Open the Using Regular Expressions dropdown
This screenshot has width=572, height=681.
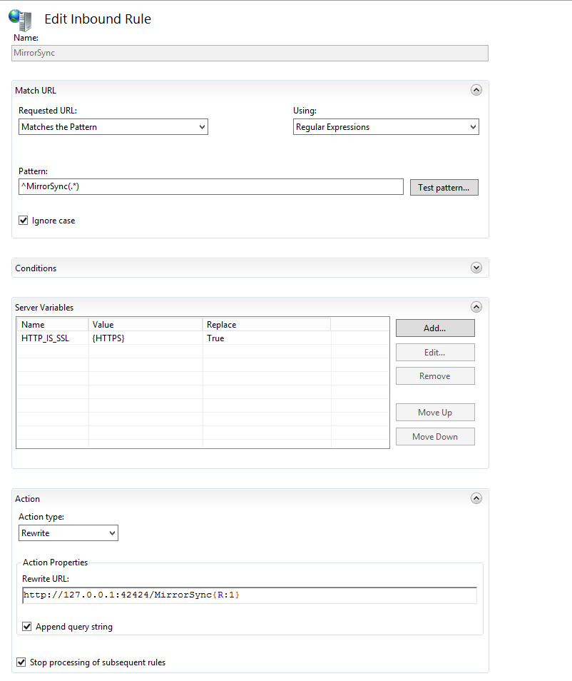pyautogui.click(x=386, y=127)
